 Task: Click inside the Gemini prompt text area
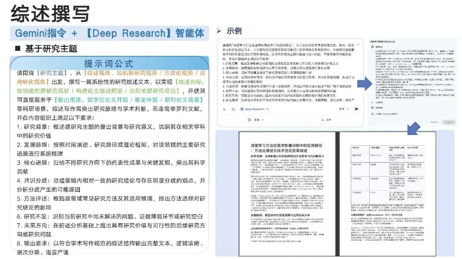click(289, 73)
